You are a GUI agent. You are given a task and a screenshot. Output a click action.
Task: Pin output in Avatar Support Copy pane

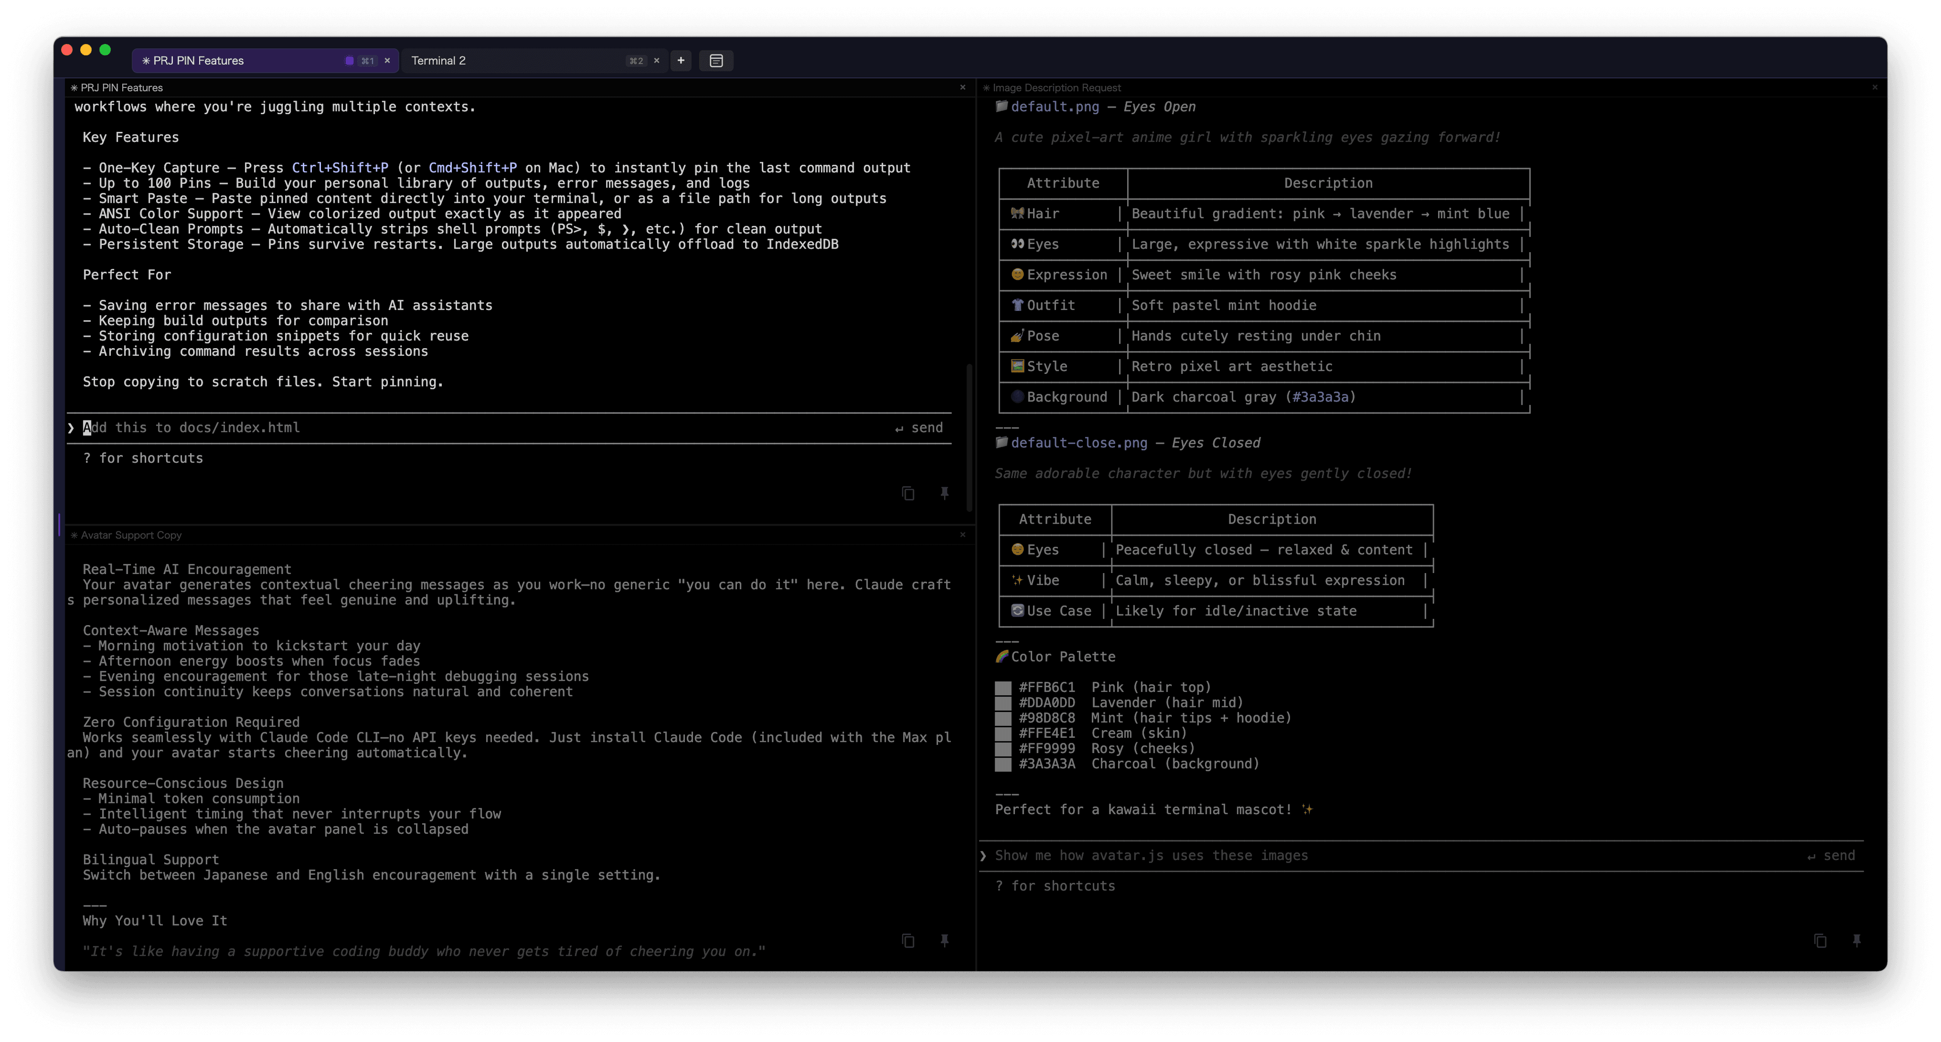tap(944, 940)
